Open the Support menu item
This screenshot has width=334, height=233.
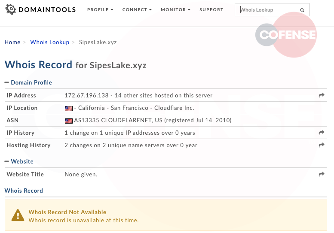[x=211, y=9]
